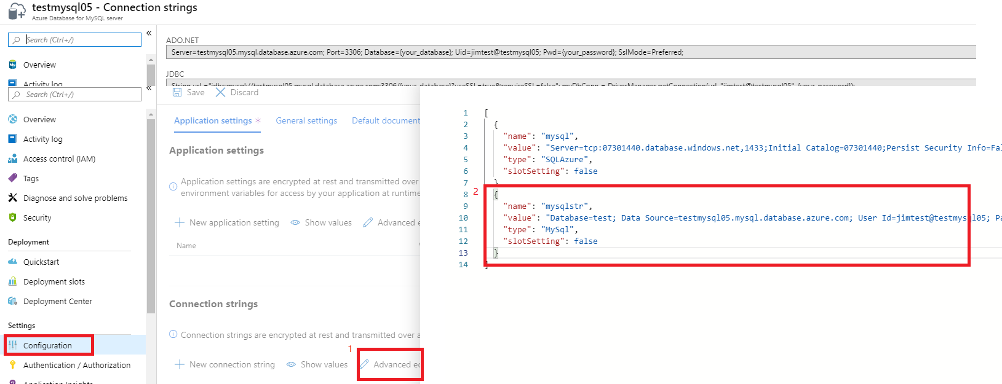Screen dimensions: 1002x384
Task: Click the JSON line '"name": "mysql",'
Action: (x=541, y=136)
